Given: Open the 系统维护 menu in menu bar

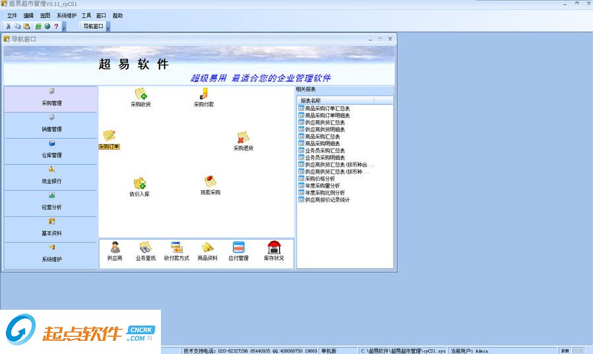Looking at the screenshot, I should click(x=67, y=16).
